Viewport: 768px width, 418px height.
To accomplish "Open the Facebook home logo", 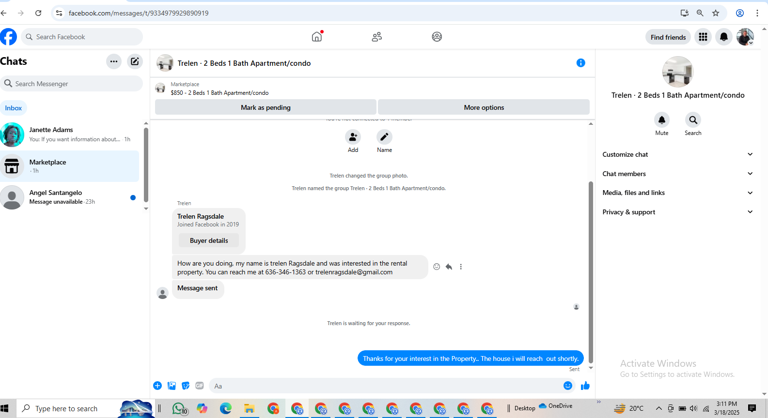I will pyautogui.click(x=8, y=37).
